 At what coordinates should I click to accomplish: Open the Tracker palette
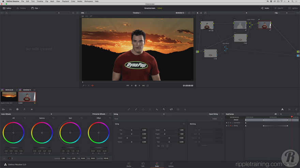(x=150, y=109)
